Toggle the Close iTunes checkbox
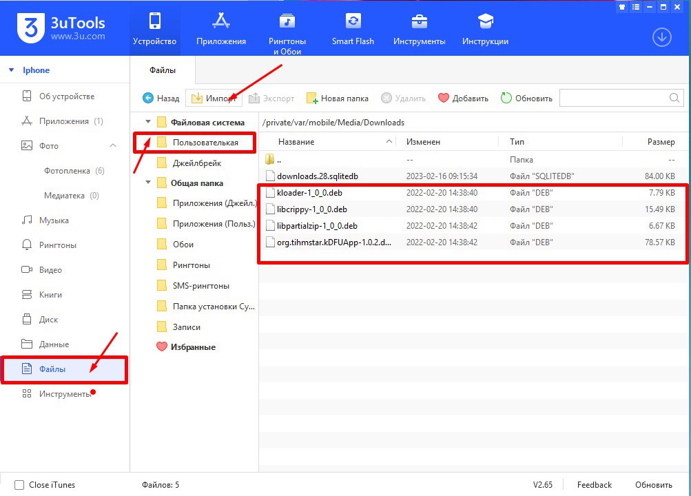691x496 pixels. coord(19,485)
